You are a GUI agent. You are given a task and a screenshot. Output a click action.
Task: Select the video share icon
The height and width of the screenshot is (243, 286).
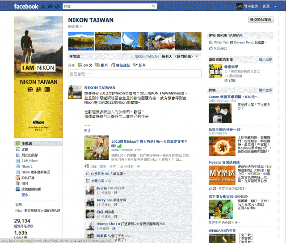click(x=135, y=65)
